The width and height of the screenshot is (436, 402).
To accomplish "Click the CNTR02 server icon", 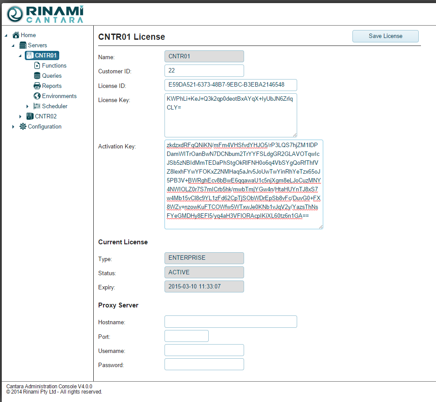I will click(30, 116).
